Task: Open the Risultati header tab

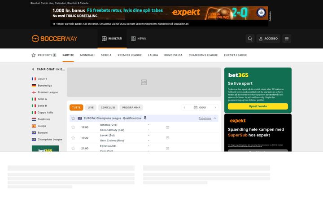Action: pyautogui.click(x=112, y=39)
